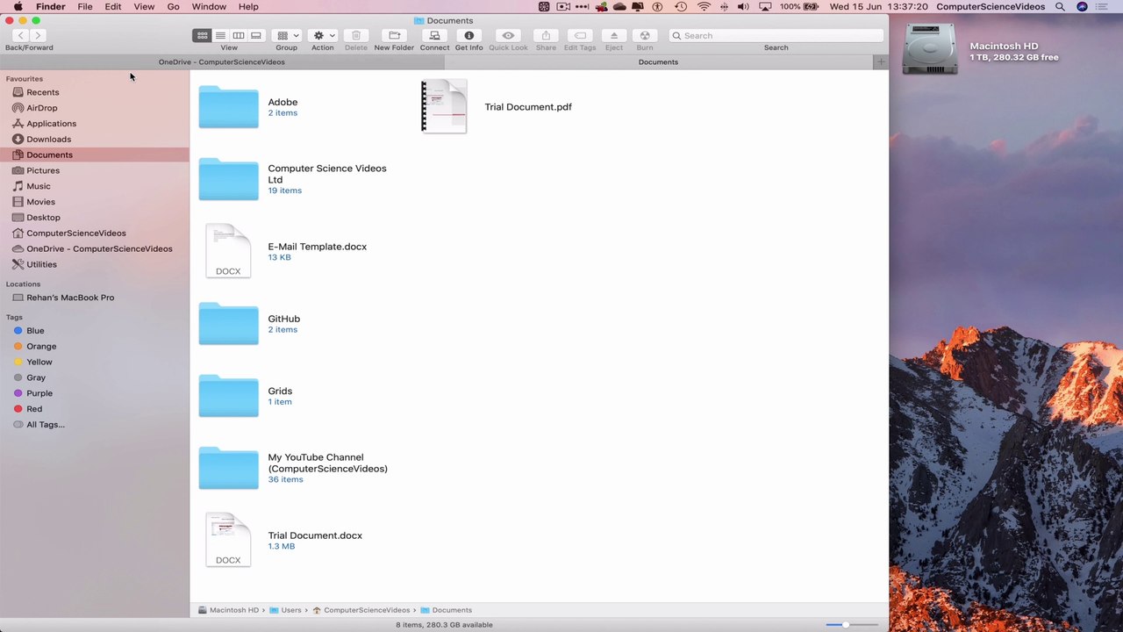1123x632 pixels.
Task: Open Get Info toolbar button
Action: point(469,35)
